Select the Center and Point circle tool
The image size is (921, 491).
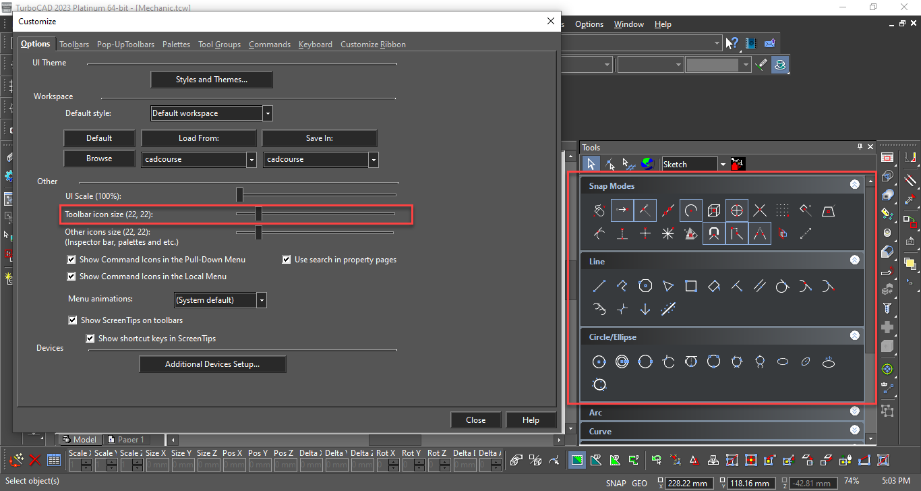click(599, 362)
